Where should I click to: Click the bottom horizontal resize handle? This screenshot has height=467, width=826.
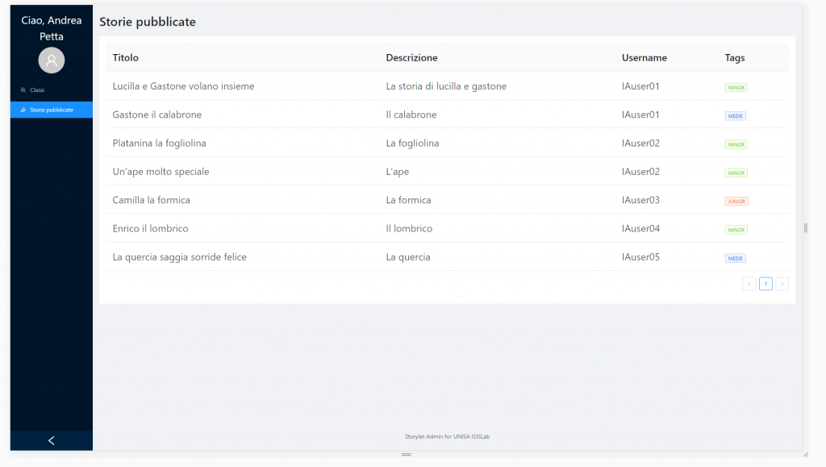tap(407, 454)
